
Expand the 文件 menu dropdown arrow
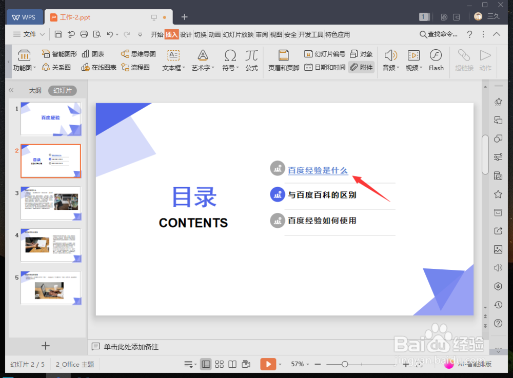pyautogui.click(x=42, y=34)
